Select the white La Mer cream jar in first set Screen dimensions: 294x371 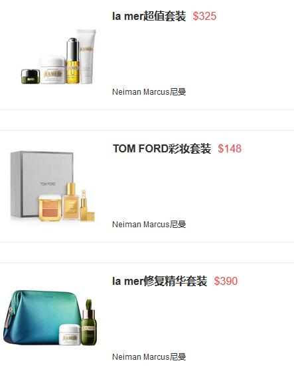tap(52, 70)
